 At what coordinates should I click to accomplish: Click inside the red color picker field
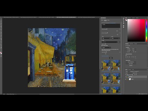coord(136,31)
